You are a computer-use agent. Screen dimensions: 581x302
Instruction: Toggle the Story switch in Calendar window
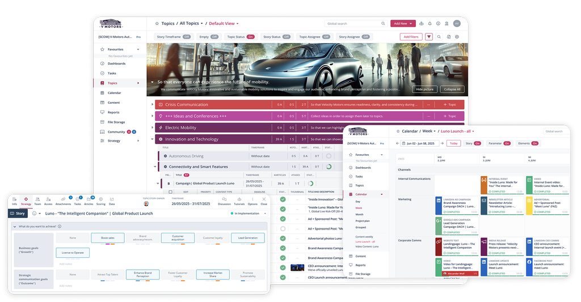(477, 143)
